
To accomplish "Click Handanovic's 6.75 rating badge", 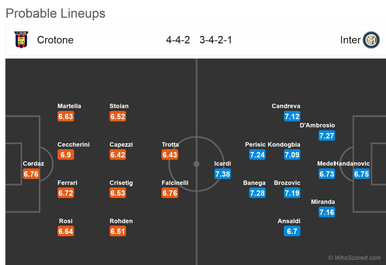I will [x=361, y=174].
